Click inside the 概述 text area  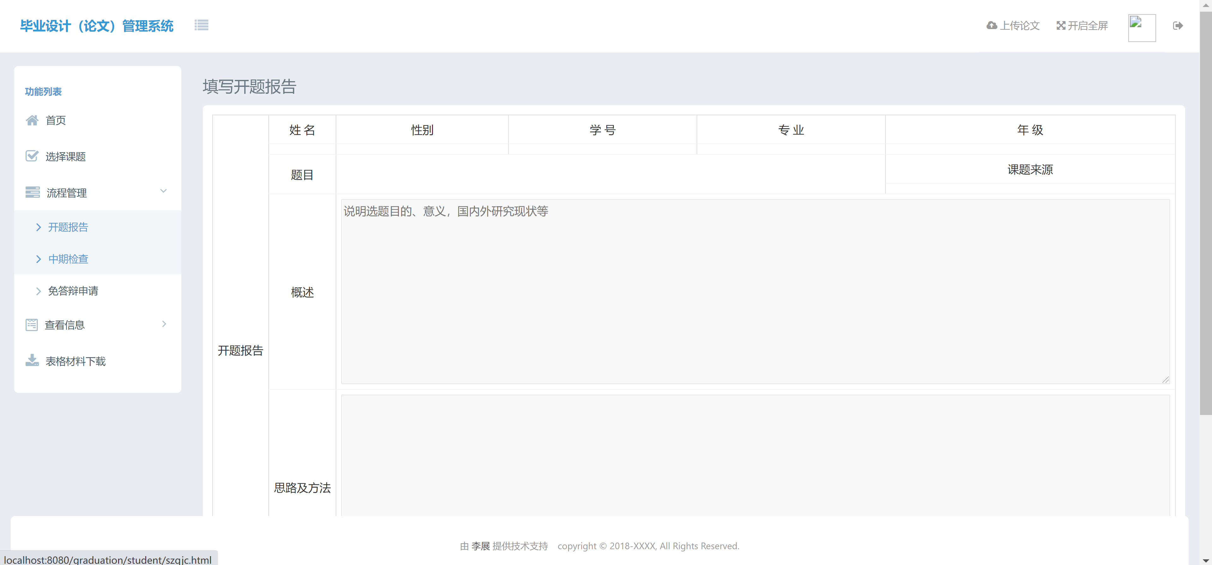(x=755, y=292)
